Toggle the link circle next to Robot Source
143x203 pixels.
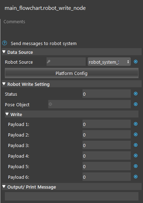click(136, 62)
